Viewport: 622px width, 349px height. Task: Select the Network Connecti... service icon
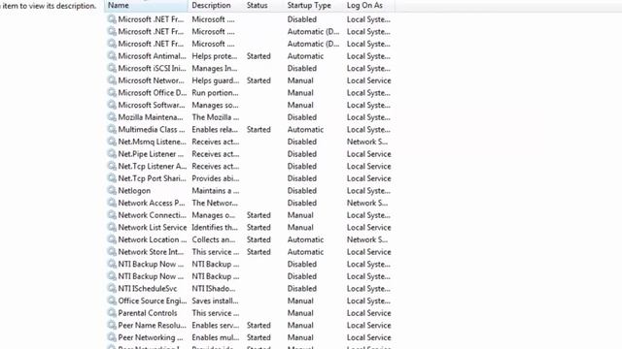112,215
